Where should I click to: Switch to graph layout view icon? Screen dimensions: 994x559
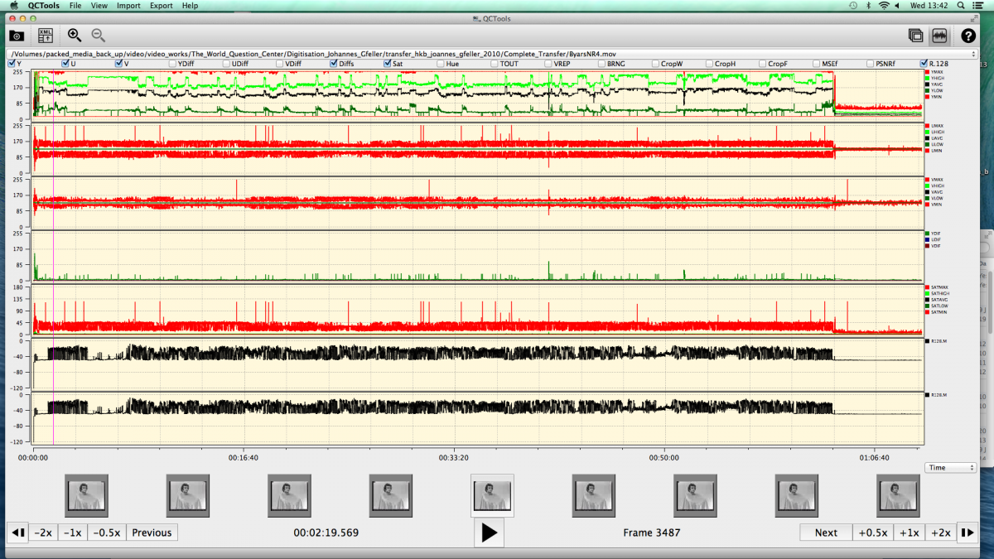pyautogui.click(x=939, y=36)
